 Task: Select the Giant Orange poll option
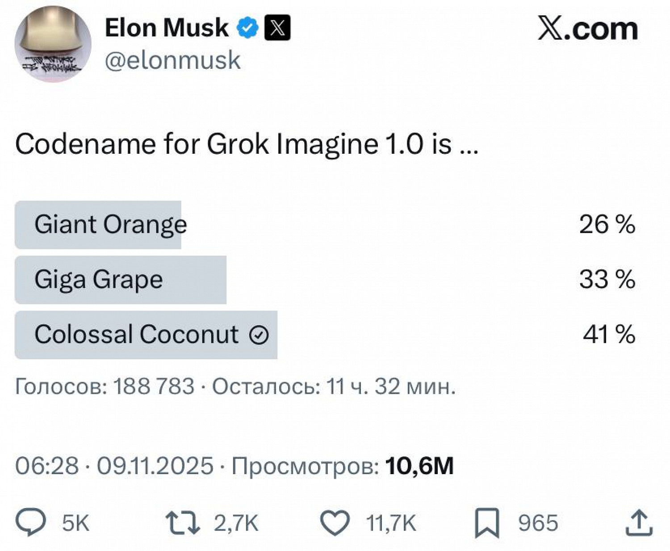(x=111, y=224)
